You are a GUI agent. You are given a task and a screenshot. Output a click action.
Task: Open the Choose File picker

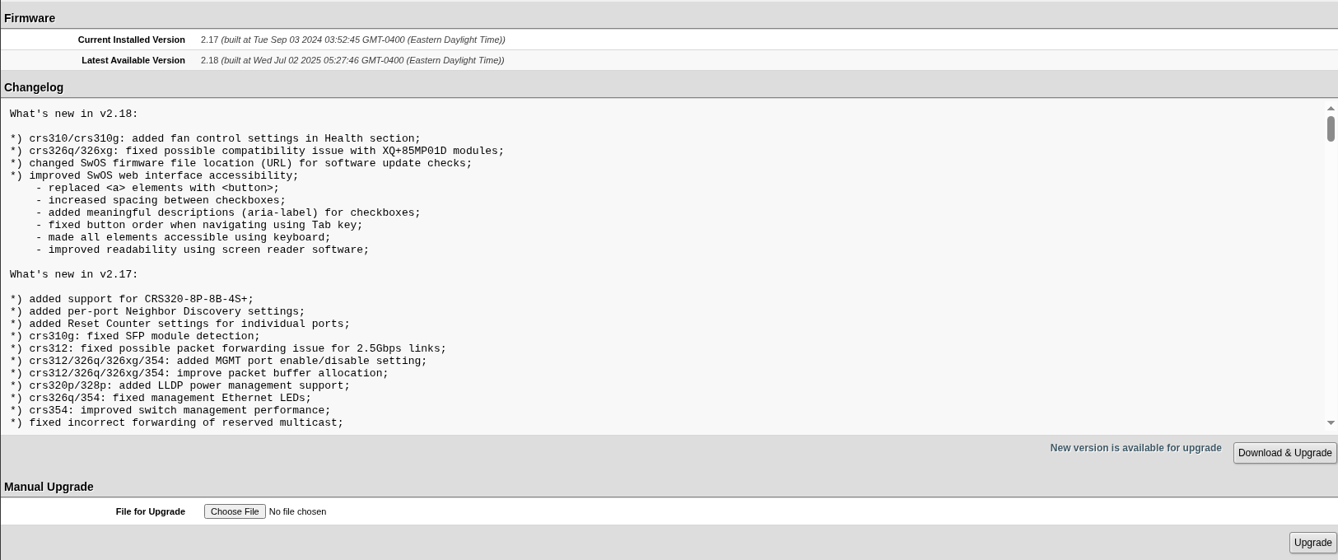(x=235, y=511)
